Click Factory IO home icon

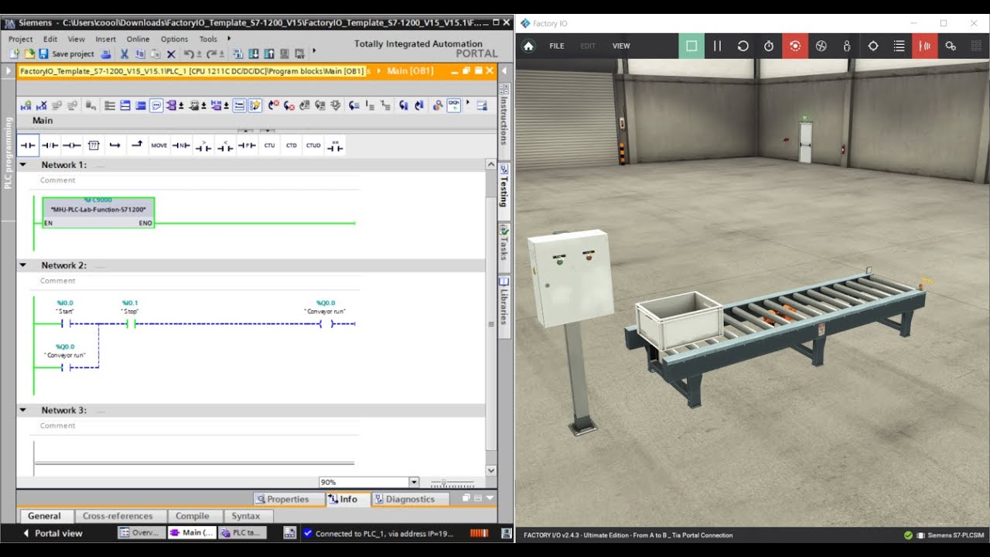point(528,46)
